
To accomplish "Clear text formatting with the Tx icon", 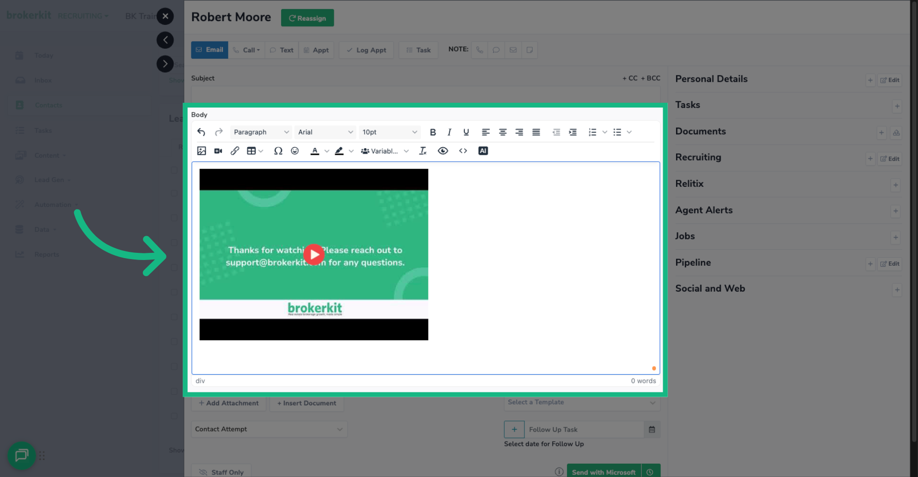I will point(423,151).
